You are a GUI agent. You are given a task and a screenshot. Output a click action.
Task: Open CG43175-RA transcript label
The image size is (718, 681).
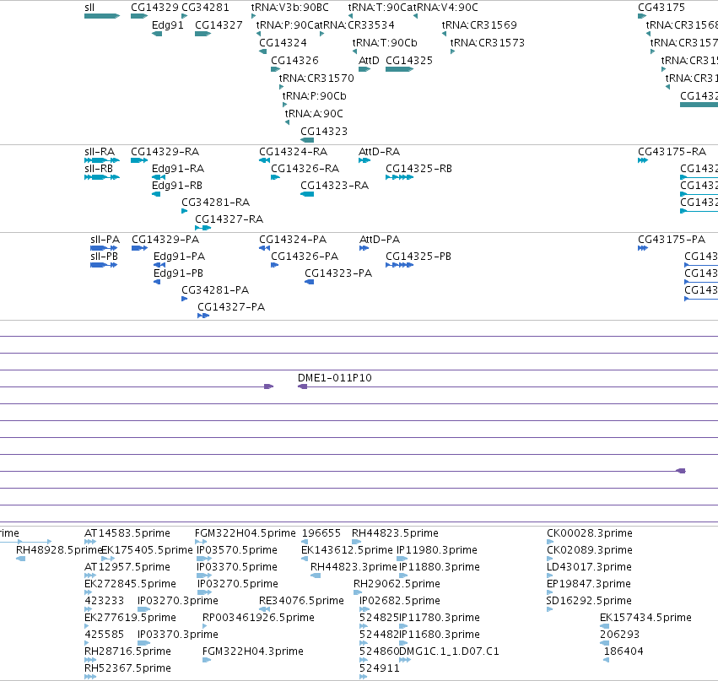pos(672,152)
